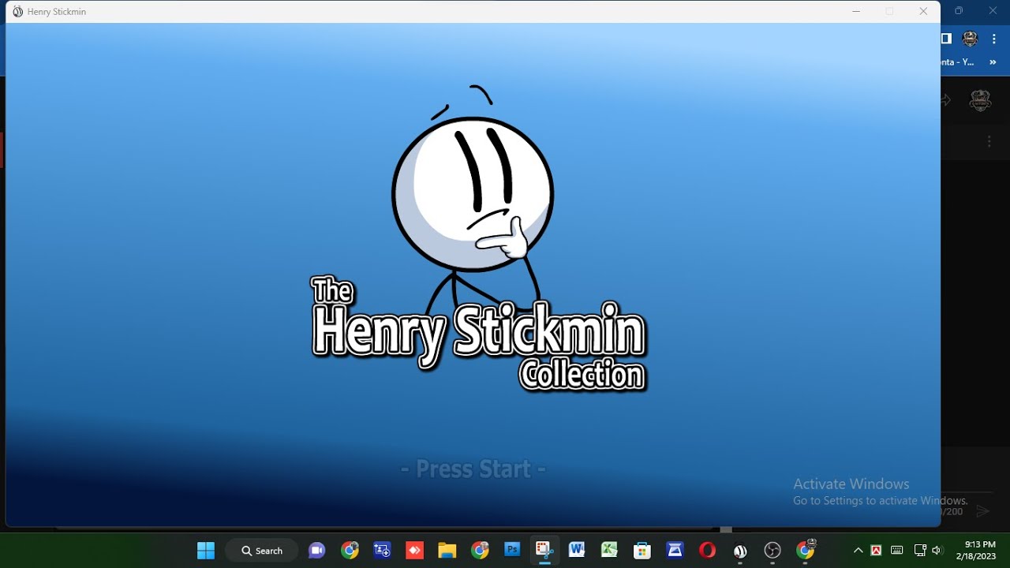The width and height of the screenshot is (1010, 568).
Task: Click the send arrow in the YouTube chat box
Action: (x=982, y=511)
